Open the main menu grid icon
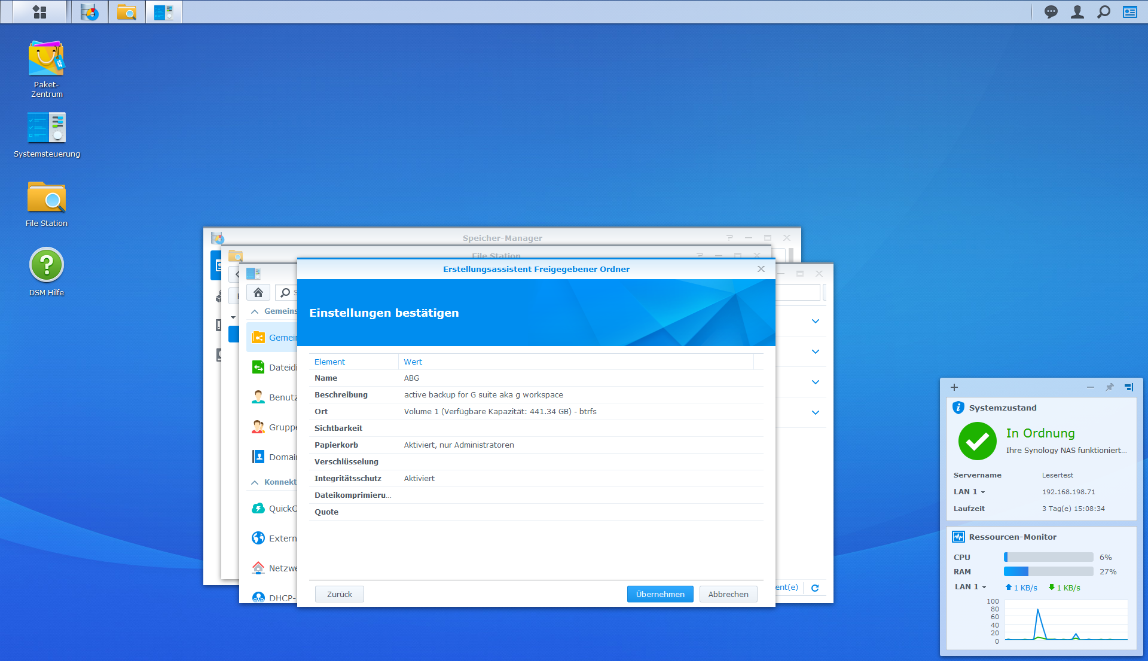 (39, 12)
